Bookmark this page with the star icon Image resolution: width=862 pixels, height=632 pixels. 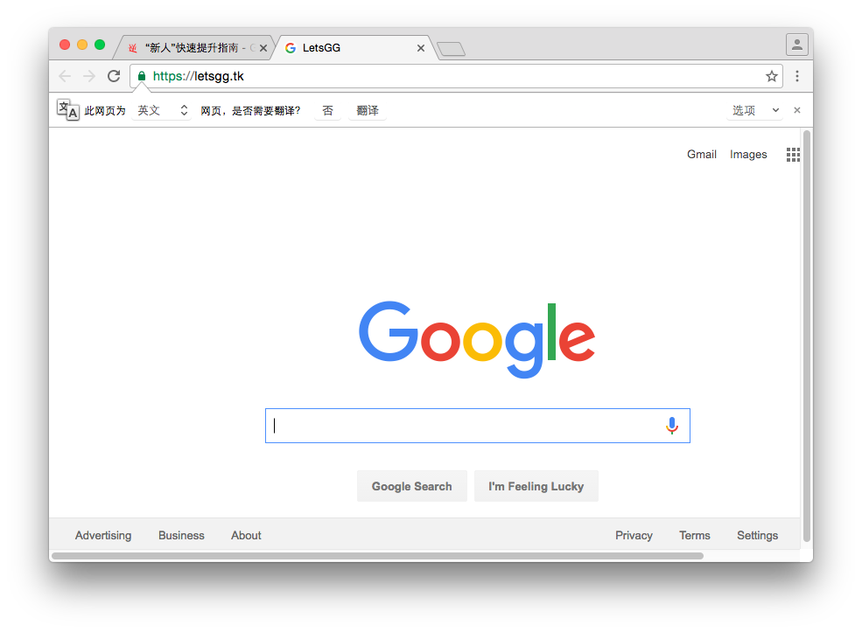771,76
